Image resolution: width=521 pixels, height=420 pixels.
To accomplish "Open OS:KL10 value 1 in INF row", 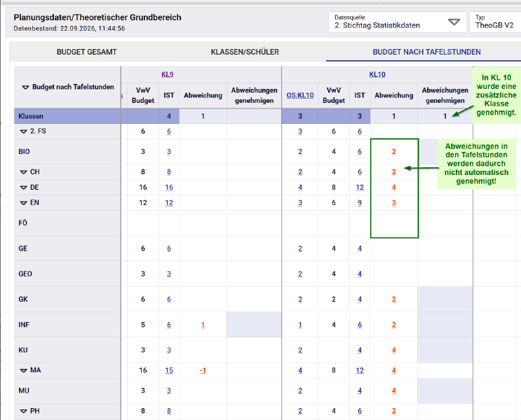I will click(300, 325).
